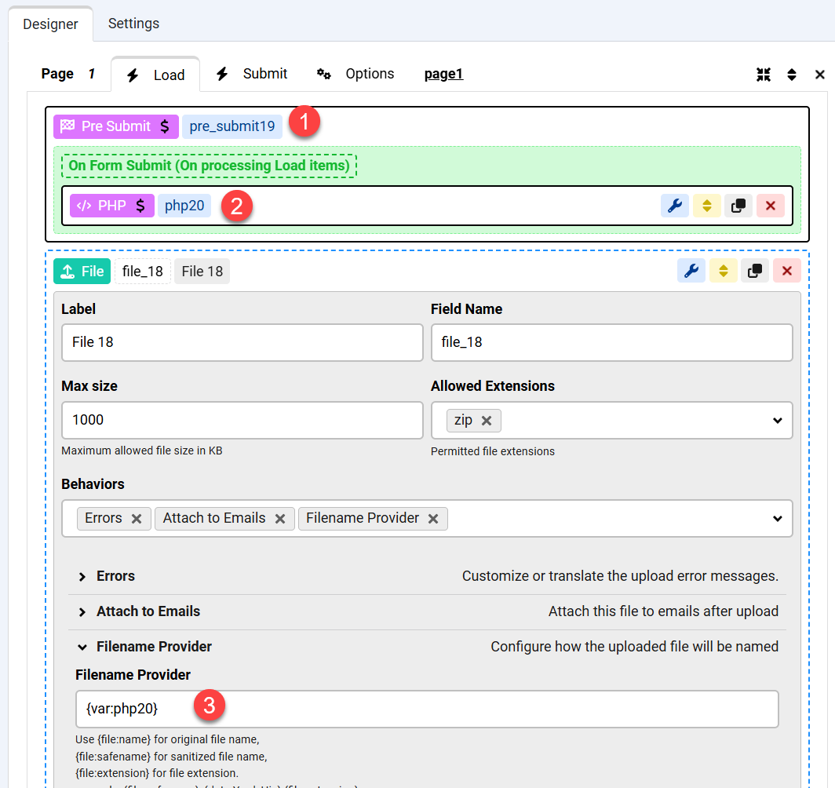
Task: Duplicate the File 18 field
Action: click(x=755, y=271)
